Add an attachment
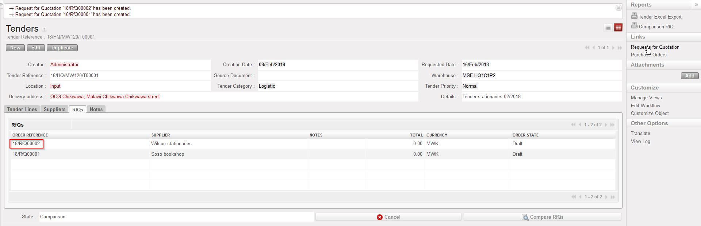This screenshot has width=701, height=226. (689, 76)
